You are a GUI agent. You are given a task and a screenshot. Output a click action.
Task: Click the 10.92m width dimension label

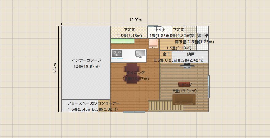[x=135, y=20]
